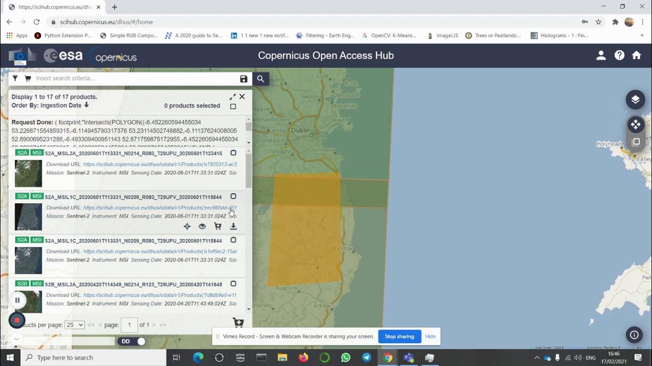652x366 pixels.
Task: Click Windows taskbar search box
Action: pos(93,358)
